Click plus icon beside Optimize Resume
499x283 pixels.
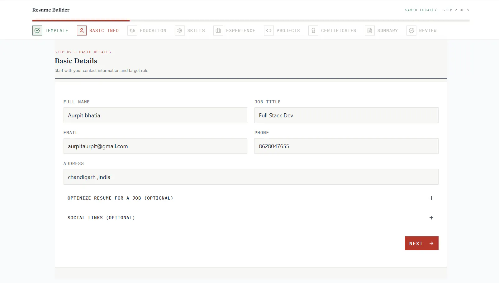(x=431, y=198)
